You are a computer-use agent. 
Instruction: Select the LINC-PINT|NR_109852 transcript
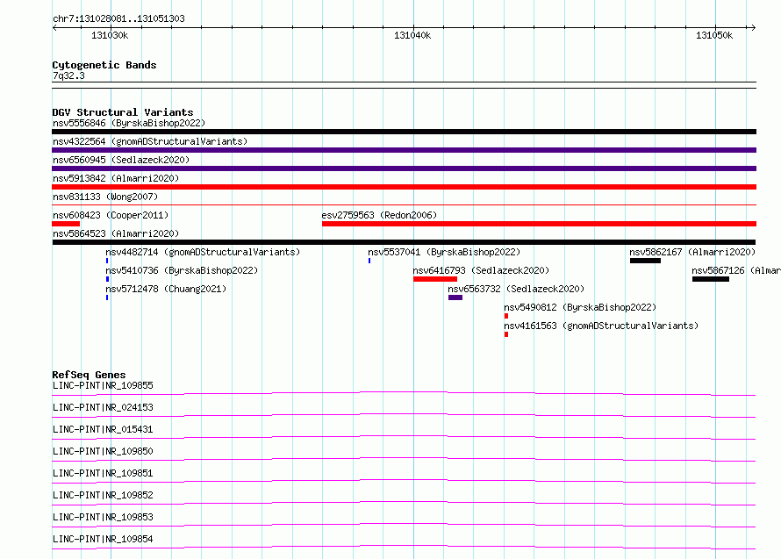(404, 499)
